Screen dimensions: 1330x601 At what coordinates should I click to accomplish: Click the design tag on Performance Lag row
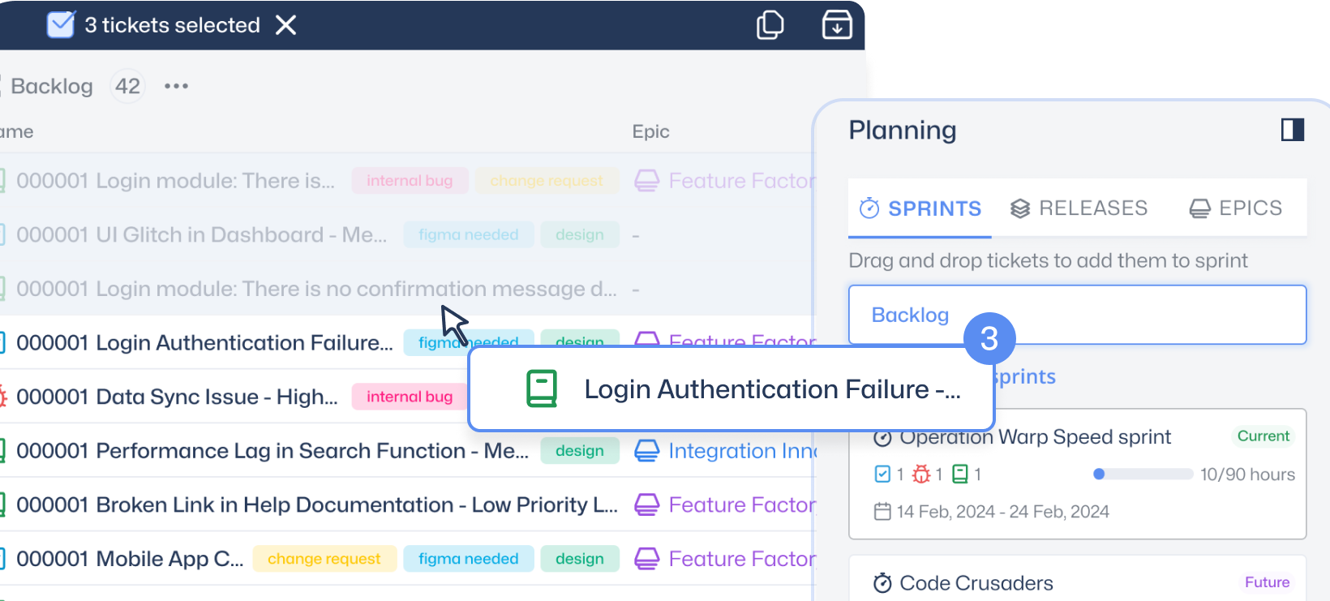point(579,450)
